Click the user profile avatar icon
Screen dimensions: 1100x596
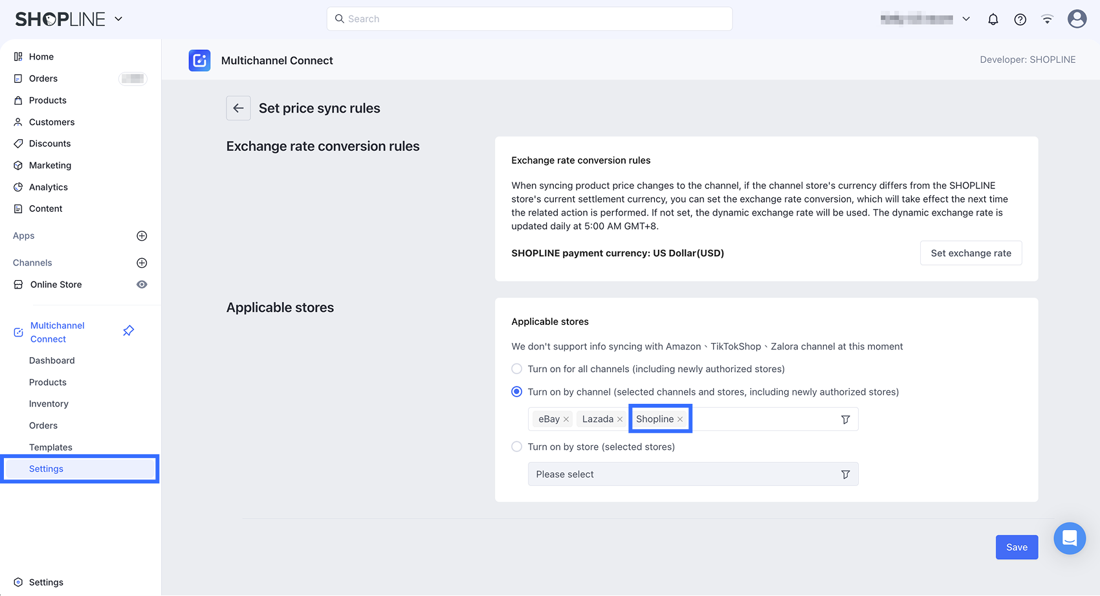click(x=1077, y=19)
